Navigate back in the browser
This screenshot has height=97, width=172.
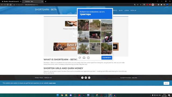(x=2, y=5)
